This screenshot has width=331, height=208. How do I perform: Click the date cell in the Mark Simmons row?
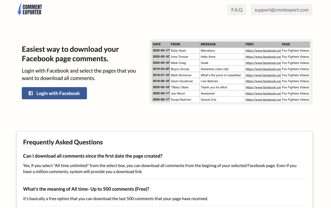(161, 75)
